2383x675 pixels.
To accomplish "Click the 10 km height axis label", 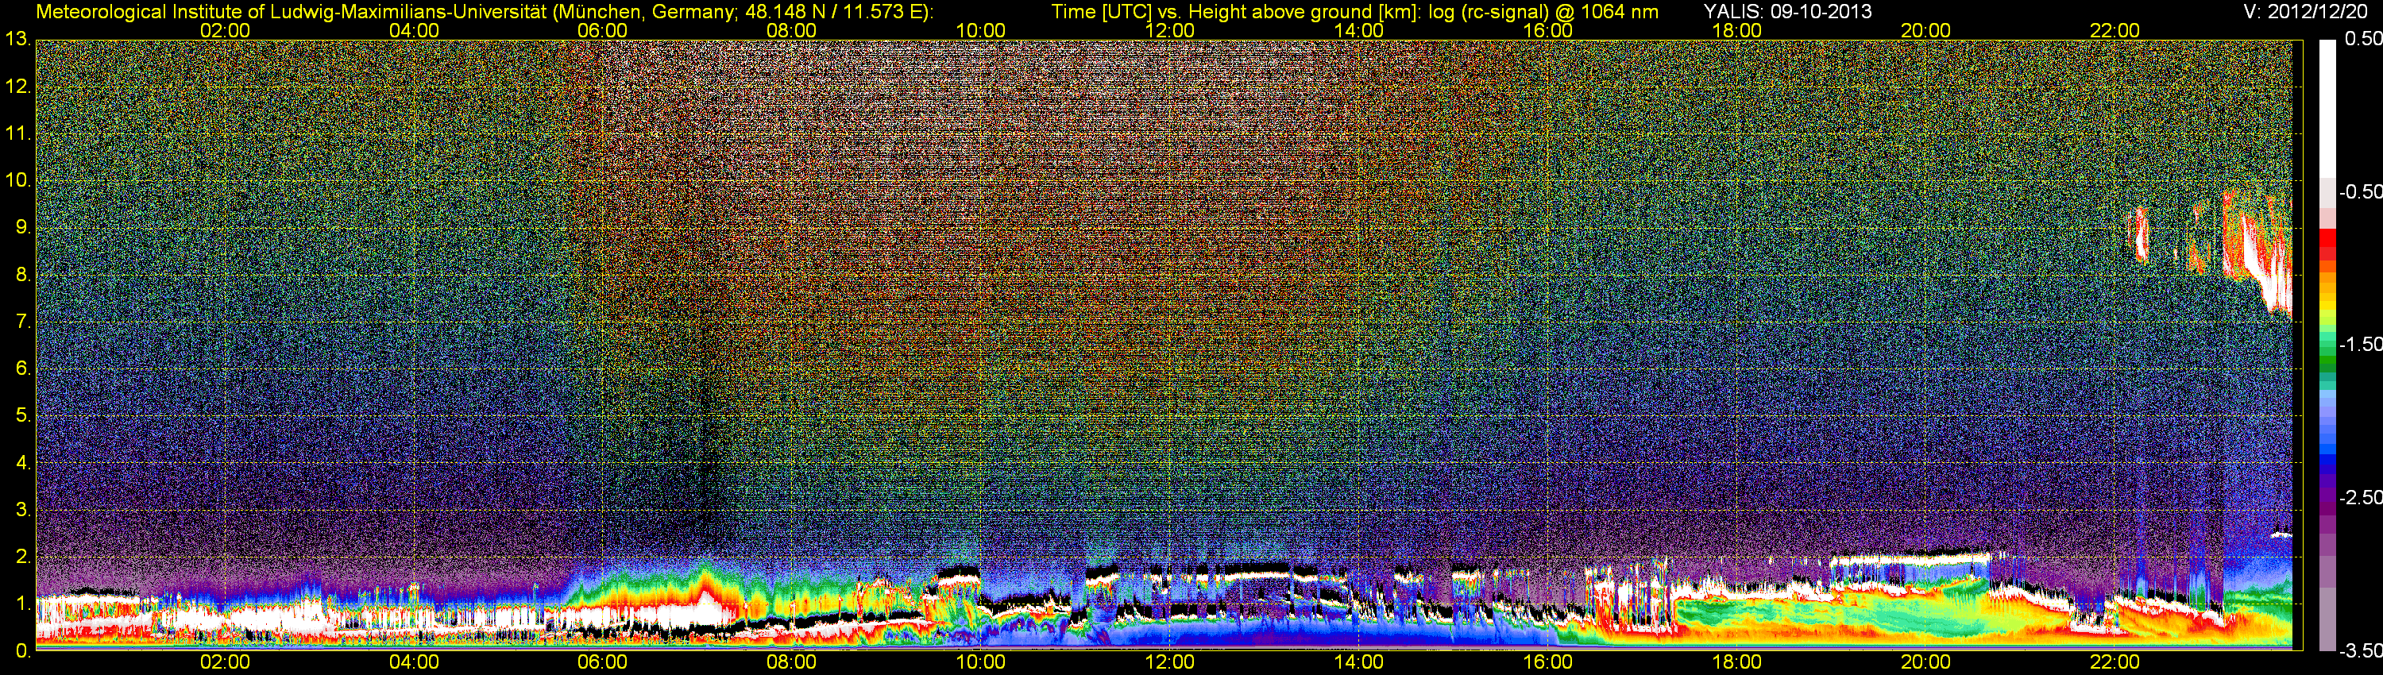I will (17, 180).
